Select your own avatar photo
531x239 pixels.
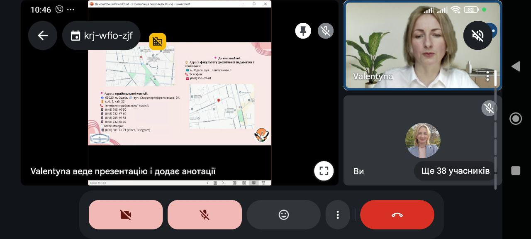tap(423, 140)
